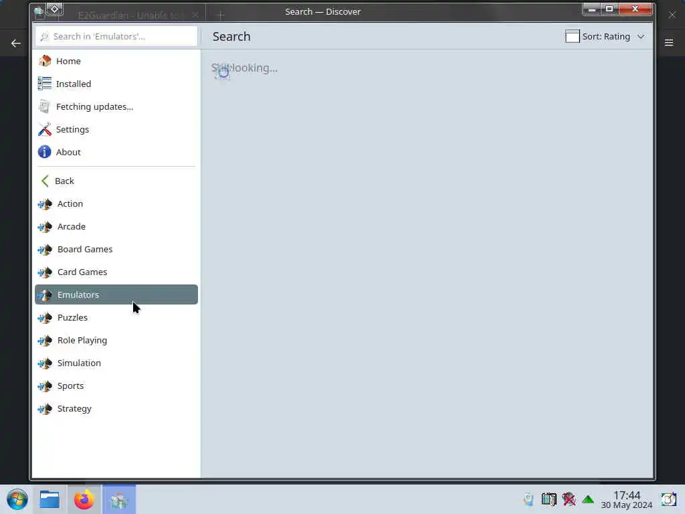The width and height of the screenshot is (685, 514).
Task: Open the Home page in Discover sidebar
Action: coord(116,61)
